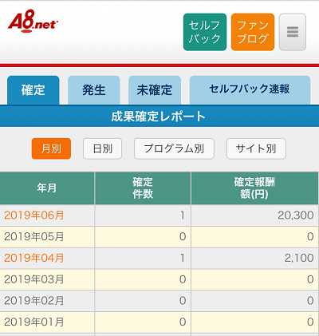Image resolution: width=319 pixels, height=336 pixels.
Task: Select the 日別 report view
Action: (103, 148)
